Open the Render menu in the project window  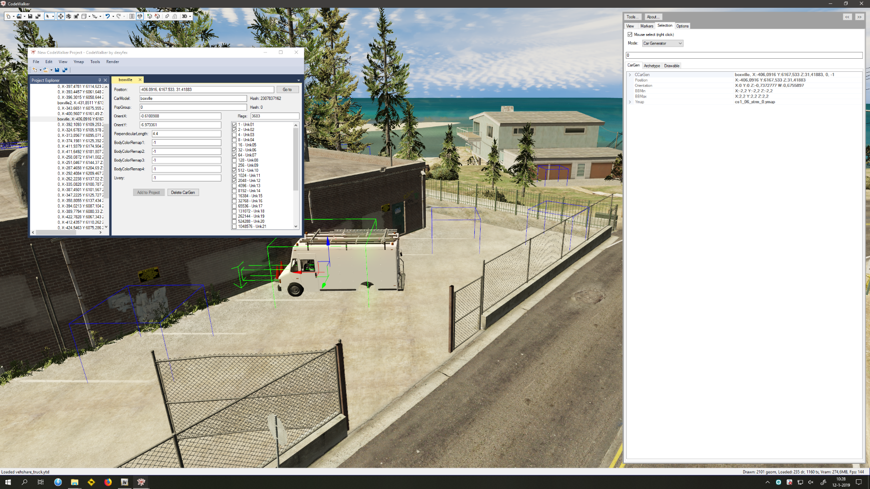pyautogui.click(x=113, y=62)
